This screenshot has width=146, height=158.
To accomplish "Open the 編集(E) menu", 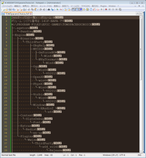I will click(17, 6).
